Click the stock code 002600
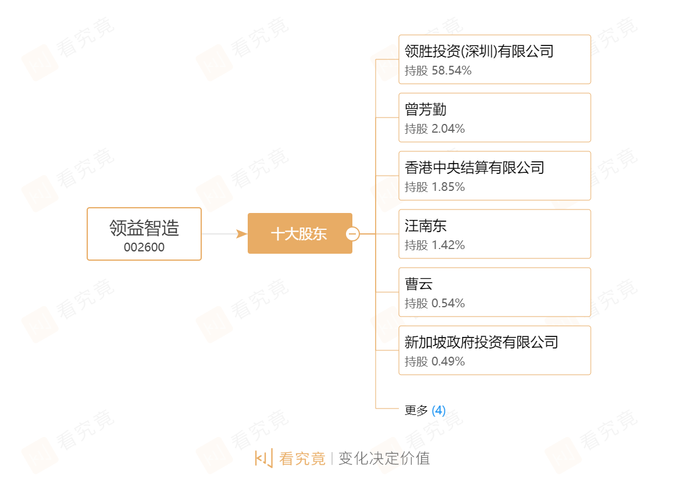 click(144, 247)
